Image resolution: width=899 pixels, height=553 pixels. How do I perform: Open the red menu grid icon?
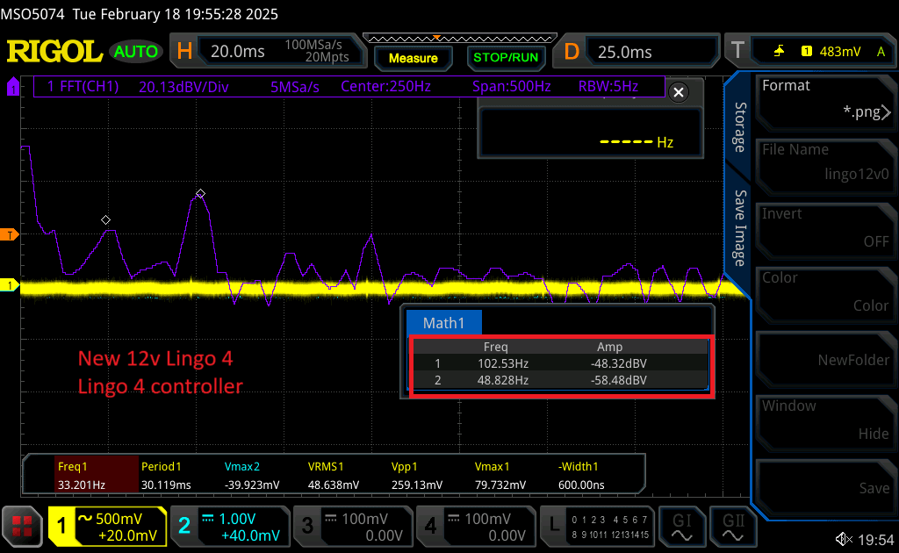pyautogui.click(x=21, y=527)
